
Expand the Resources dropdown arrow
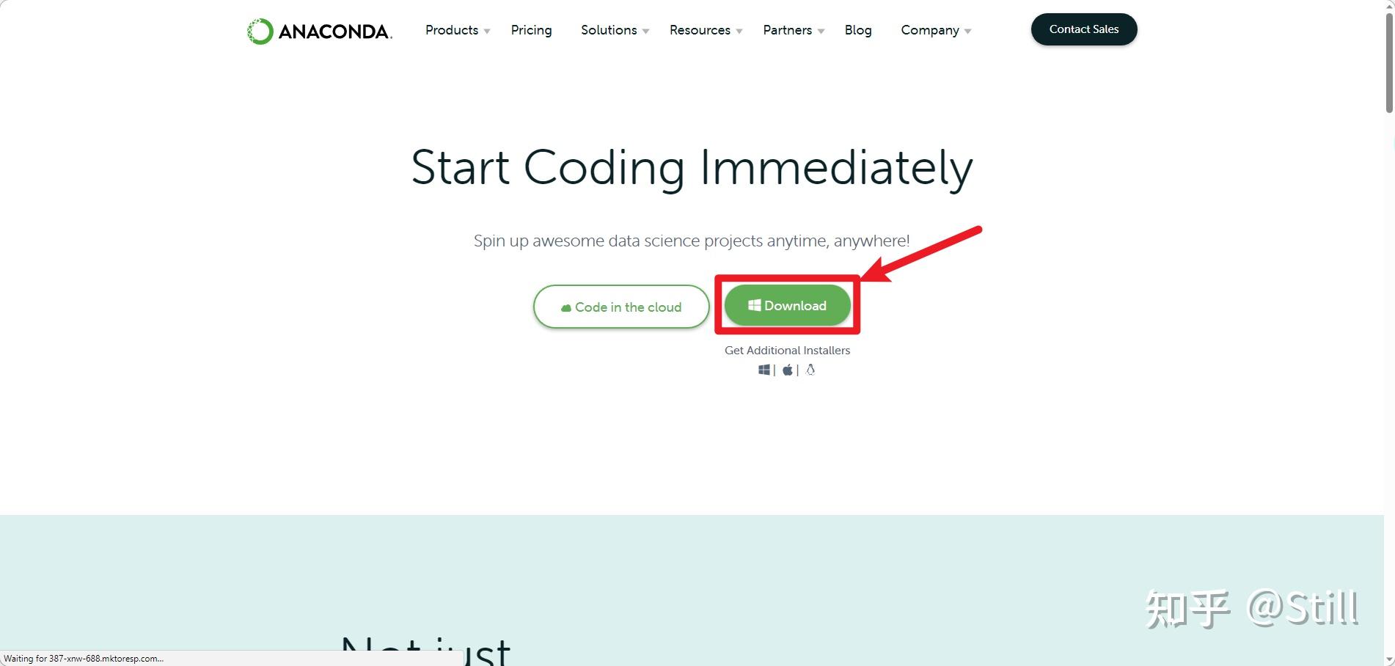point(739,31)
